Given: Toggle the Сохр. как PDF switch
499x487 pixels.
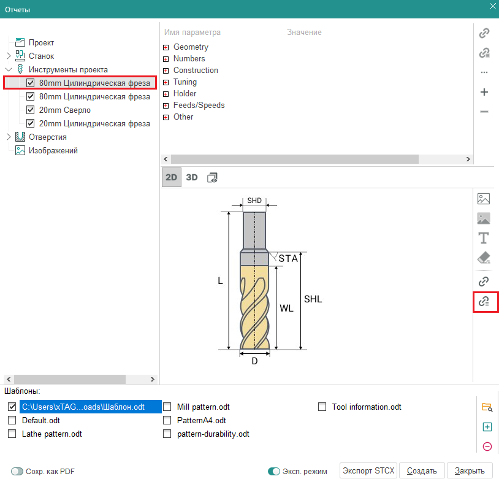Looking at the screenshot, I should (x=17, y=471).
